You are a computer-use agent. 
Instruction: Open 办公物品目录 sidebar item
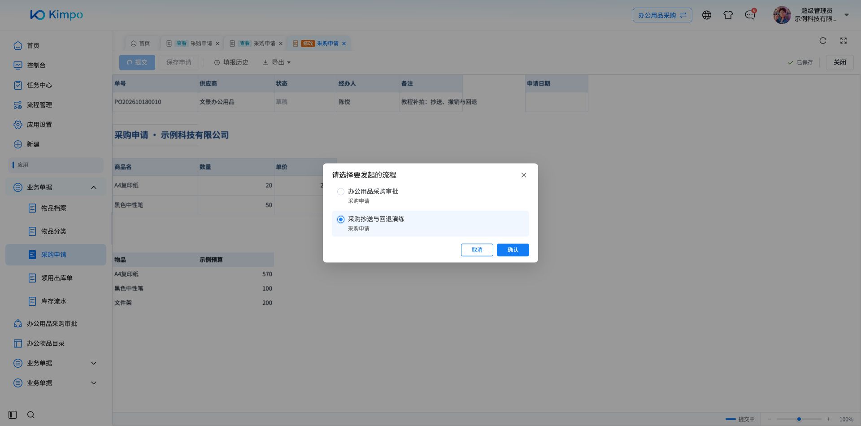56,343
